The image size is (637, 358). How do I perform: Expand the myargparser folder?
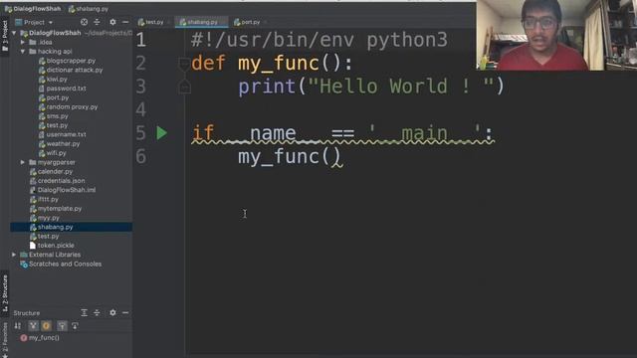pos(23,162)
